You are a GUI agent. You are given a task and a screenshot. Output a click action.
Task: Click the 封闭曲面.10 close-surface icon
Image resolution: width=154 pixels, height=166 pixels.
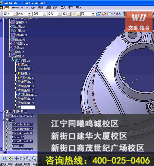tap(19, 94)
